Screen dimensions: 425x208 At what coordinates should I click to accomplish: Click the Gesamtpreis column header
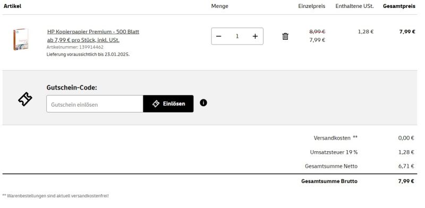[x=399, y=6]
